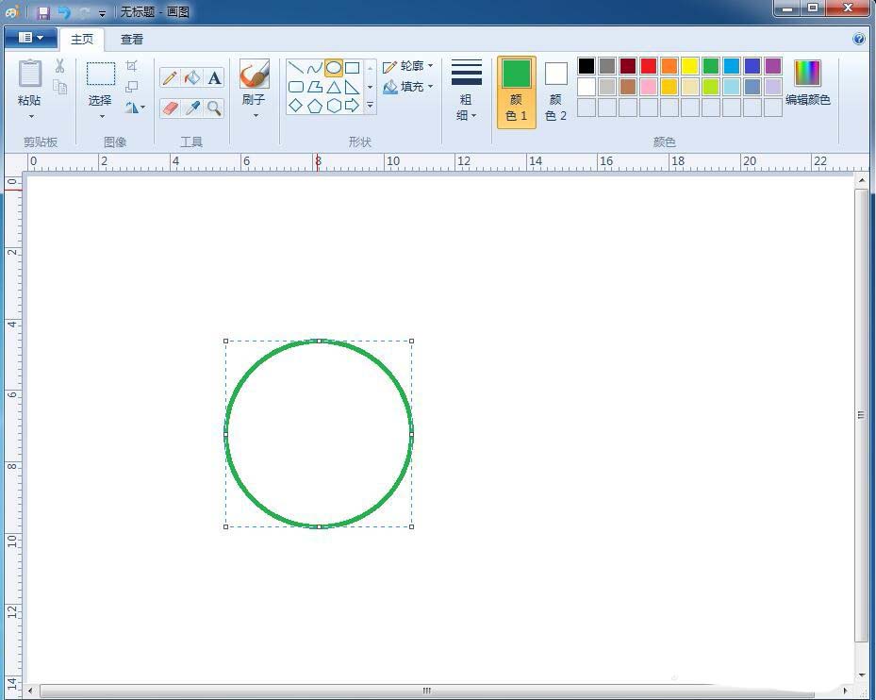Screen dimensions: 876x700
Task: Pick the Color picker eyedropper tool
Action: [x=192, y=108]
